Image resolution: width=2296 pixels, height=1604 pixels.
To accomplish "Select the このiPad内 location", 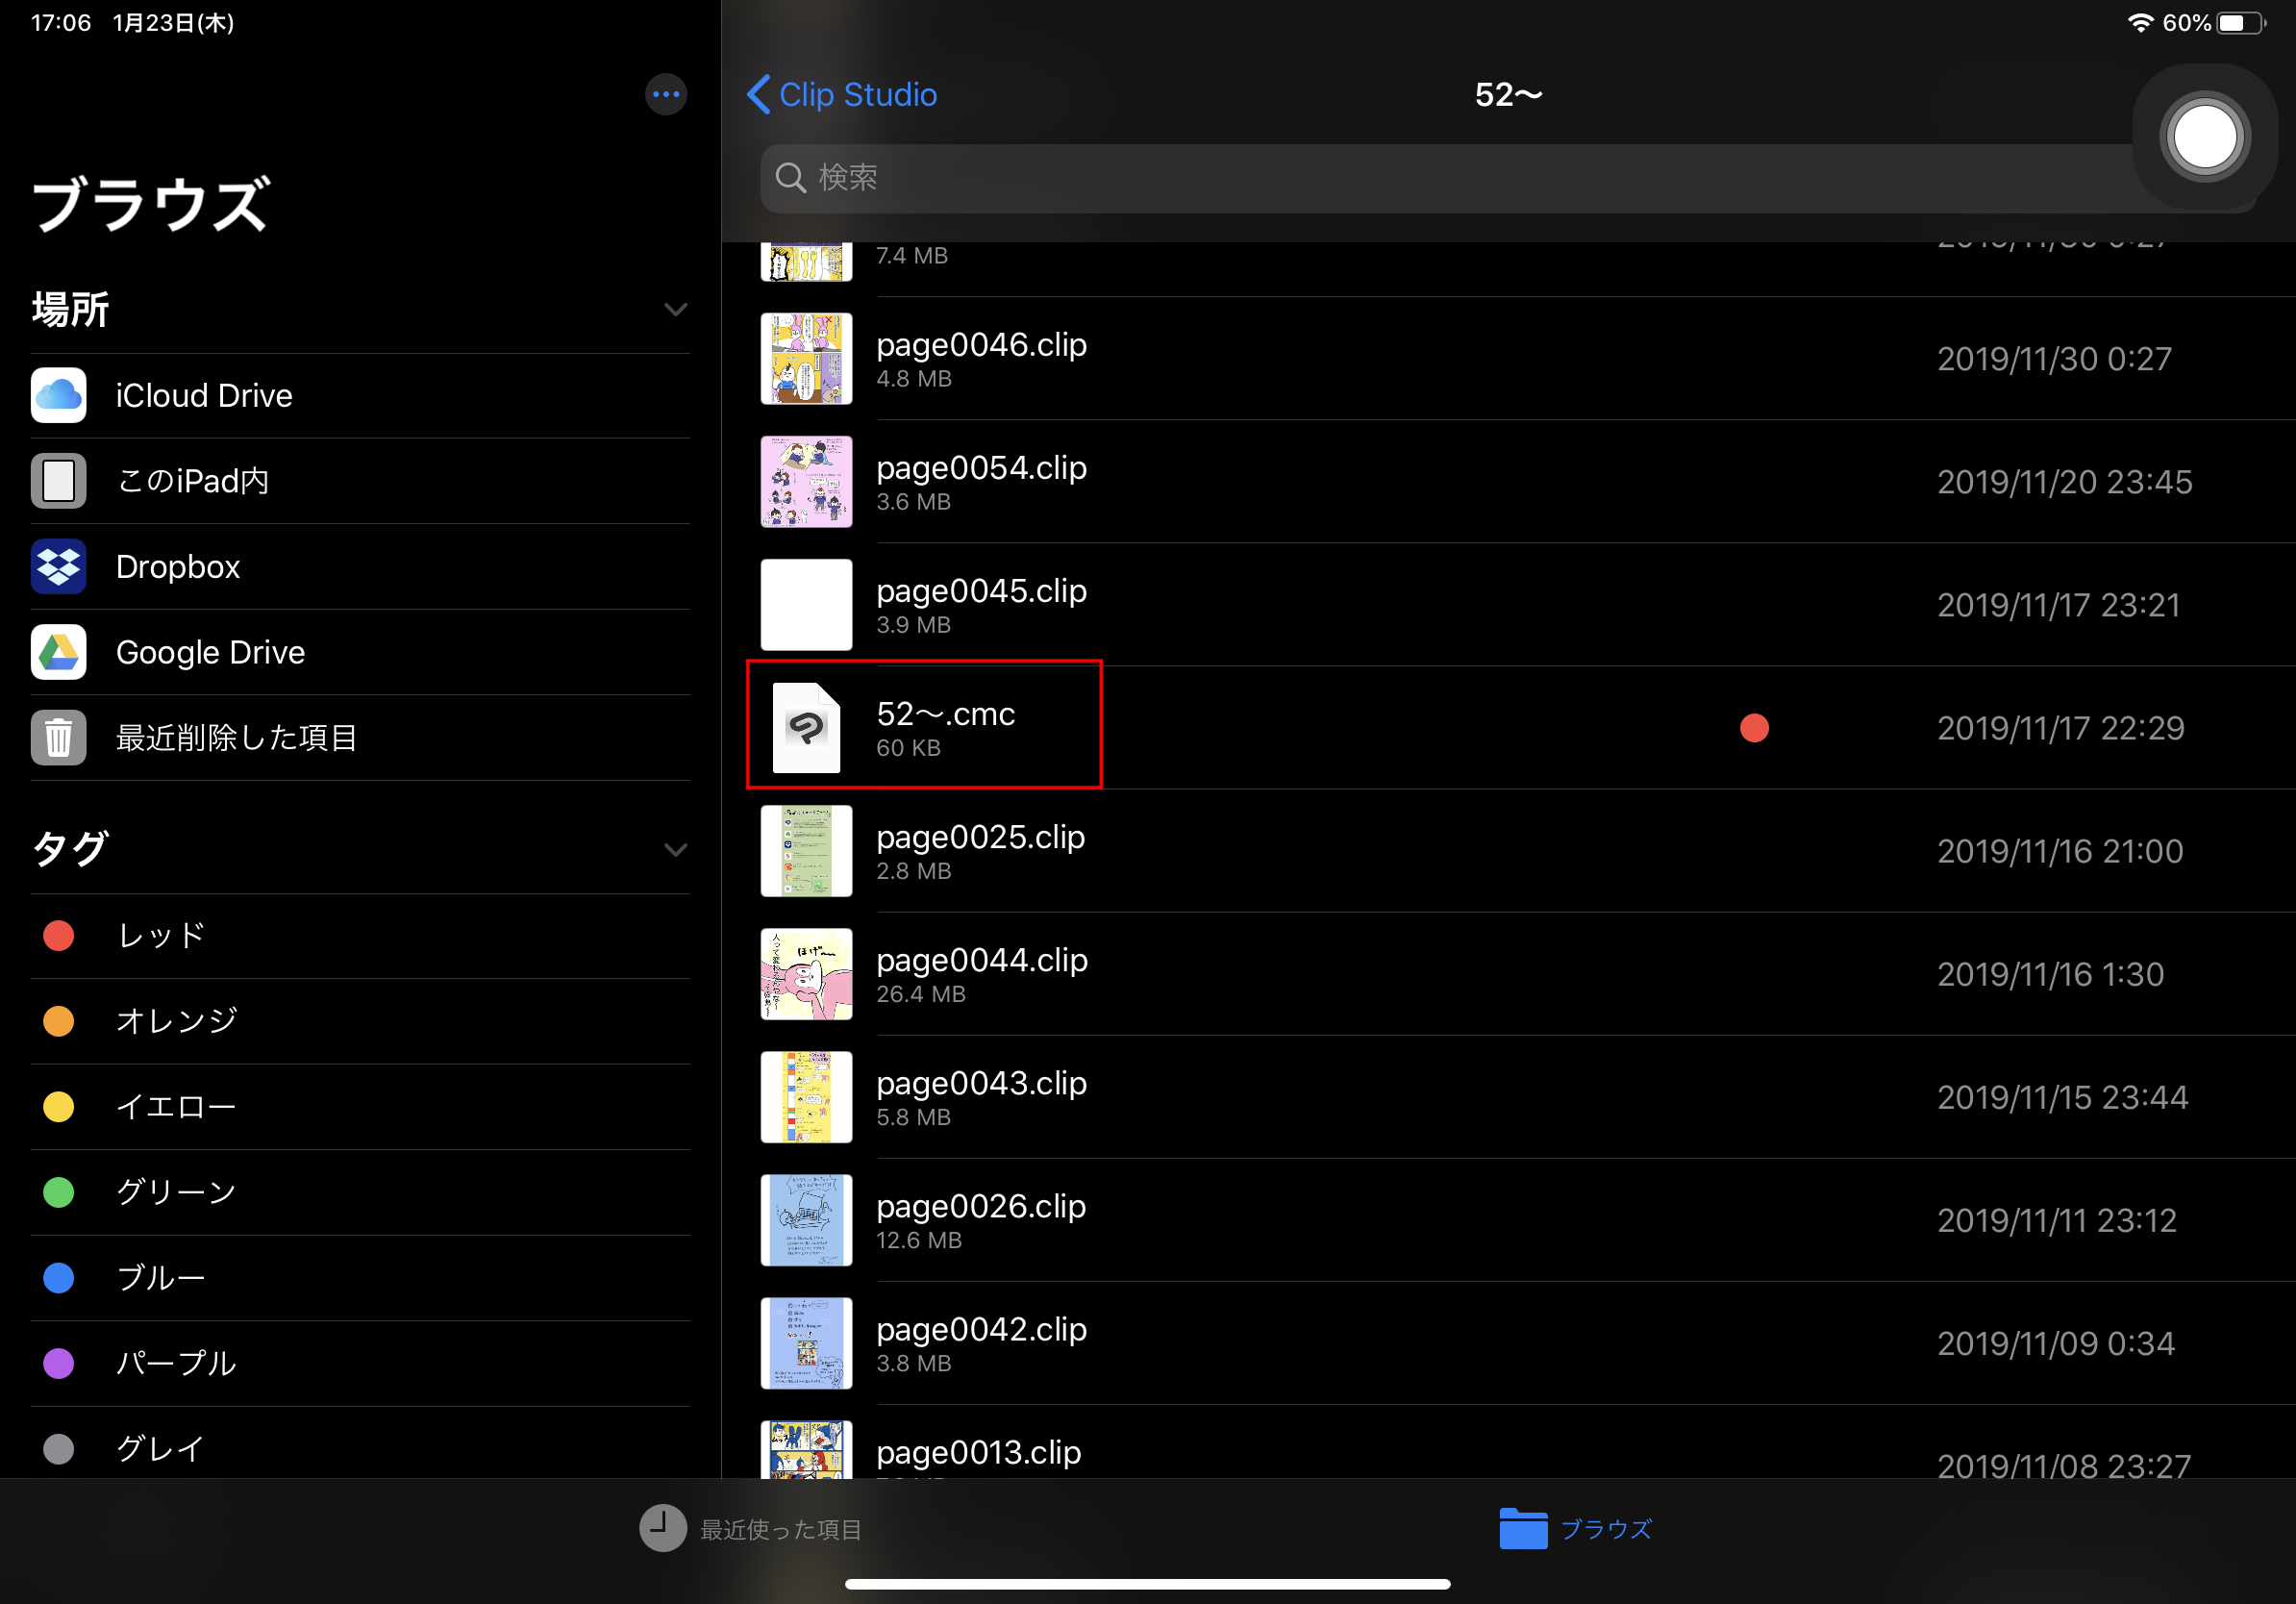I will click(192, 481).
